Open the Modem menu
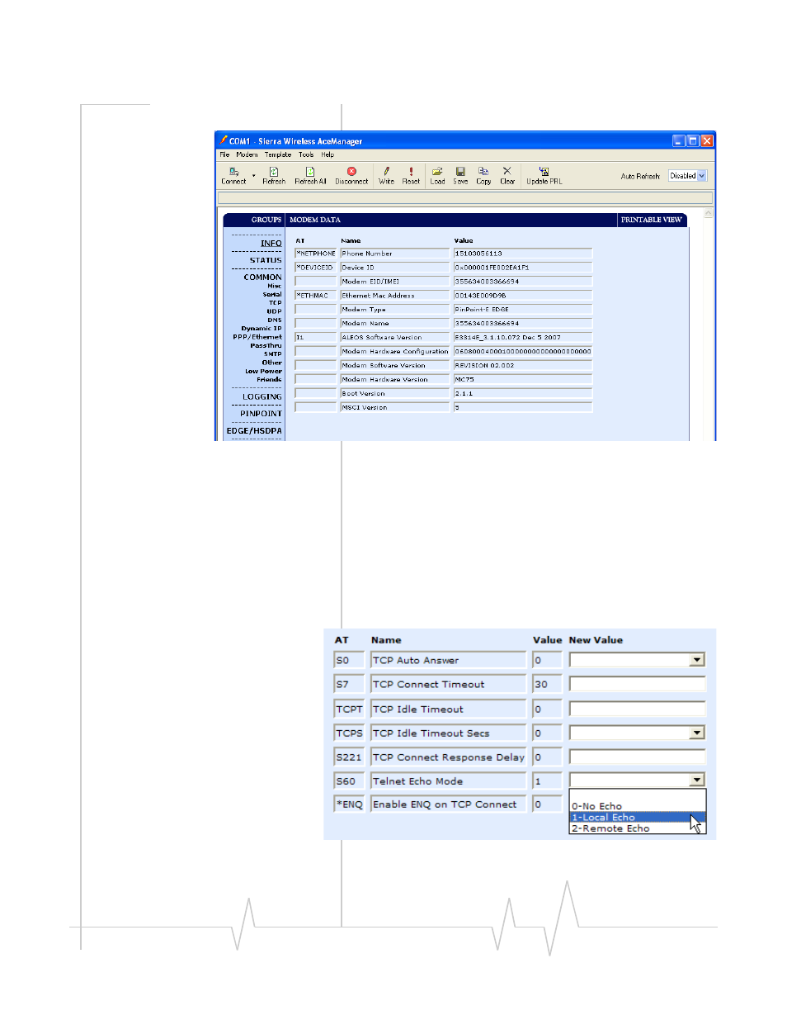Viewport: 787px width, 1020px height. tap(247, 154)
